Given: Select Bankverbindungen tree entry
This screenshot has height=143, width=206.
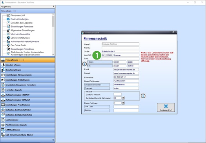Looking at the screenshot, I should [20, 19].
